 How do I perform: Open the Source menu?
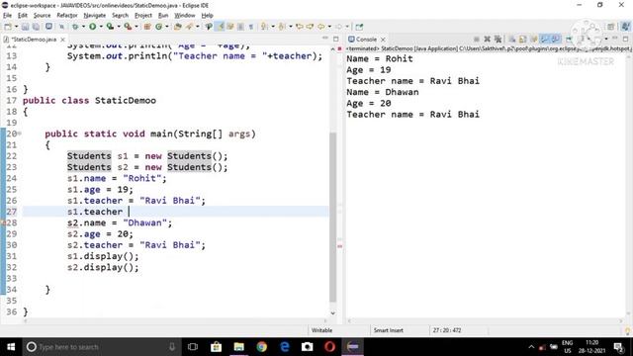pyautogui.click(x=42, y=16)
